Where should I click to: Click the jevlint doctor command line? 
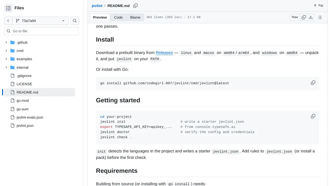click(115, 132)
